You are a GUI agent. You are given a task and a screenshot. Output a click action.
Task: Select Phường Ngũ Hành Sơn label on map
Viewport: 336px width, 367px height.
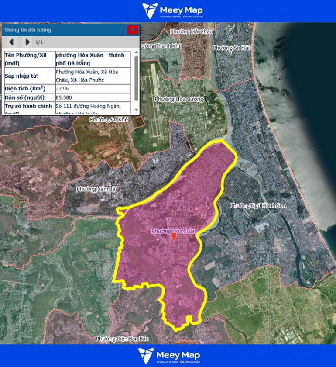[x=258, y=205]
